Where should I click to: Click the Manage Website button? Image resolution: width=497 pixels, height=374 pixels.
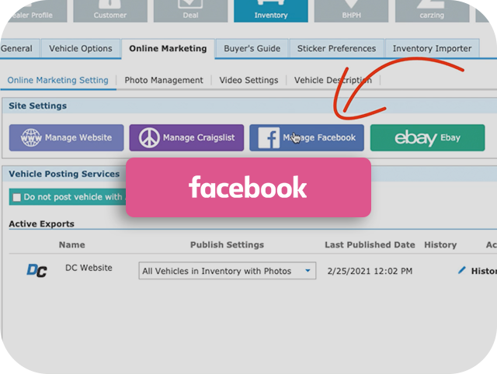point(66,137)
